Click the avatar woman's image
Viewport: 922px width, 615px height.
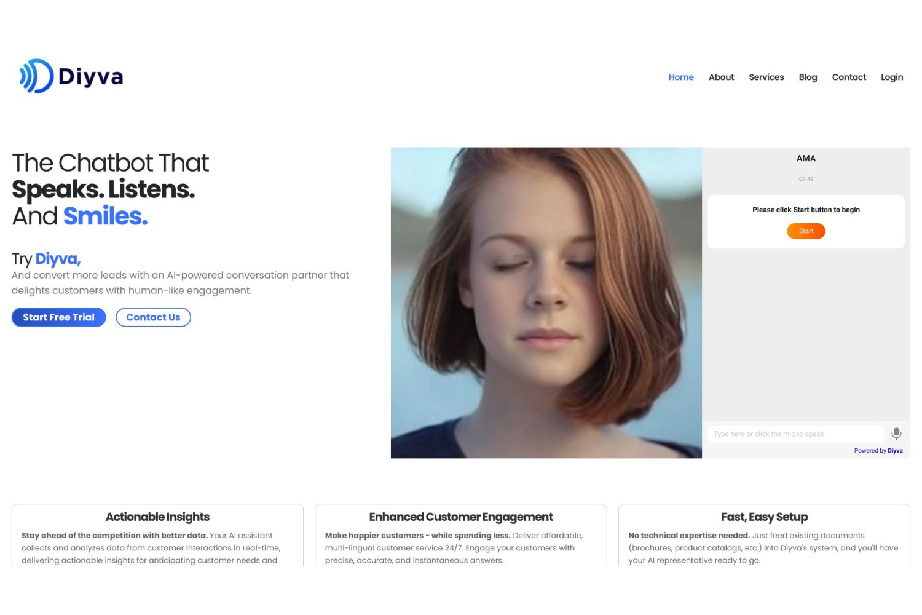click(546, 303)
